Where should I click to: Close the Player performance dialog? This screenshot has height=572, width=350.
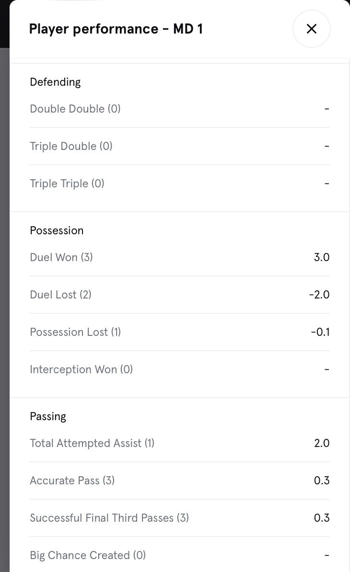312,29
